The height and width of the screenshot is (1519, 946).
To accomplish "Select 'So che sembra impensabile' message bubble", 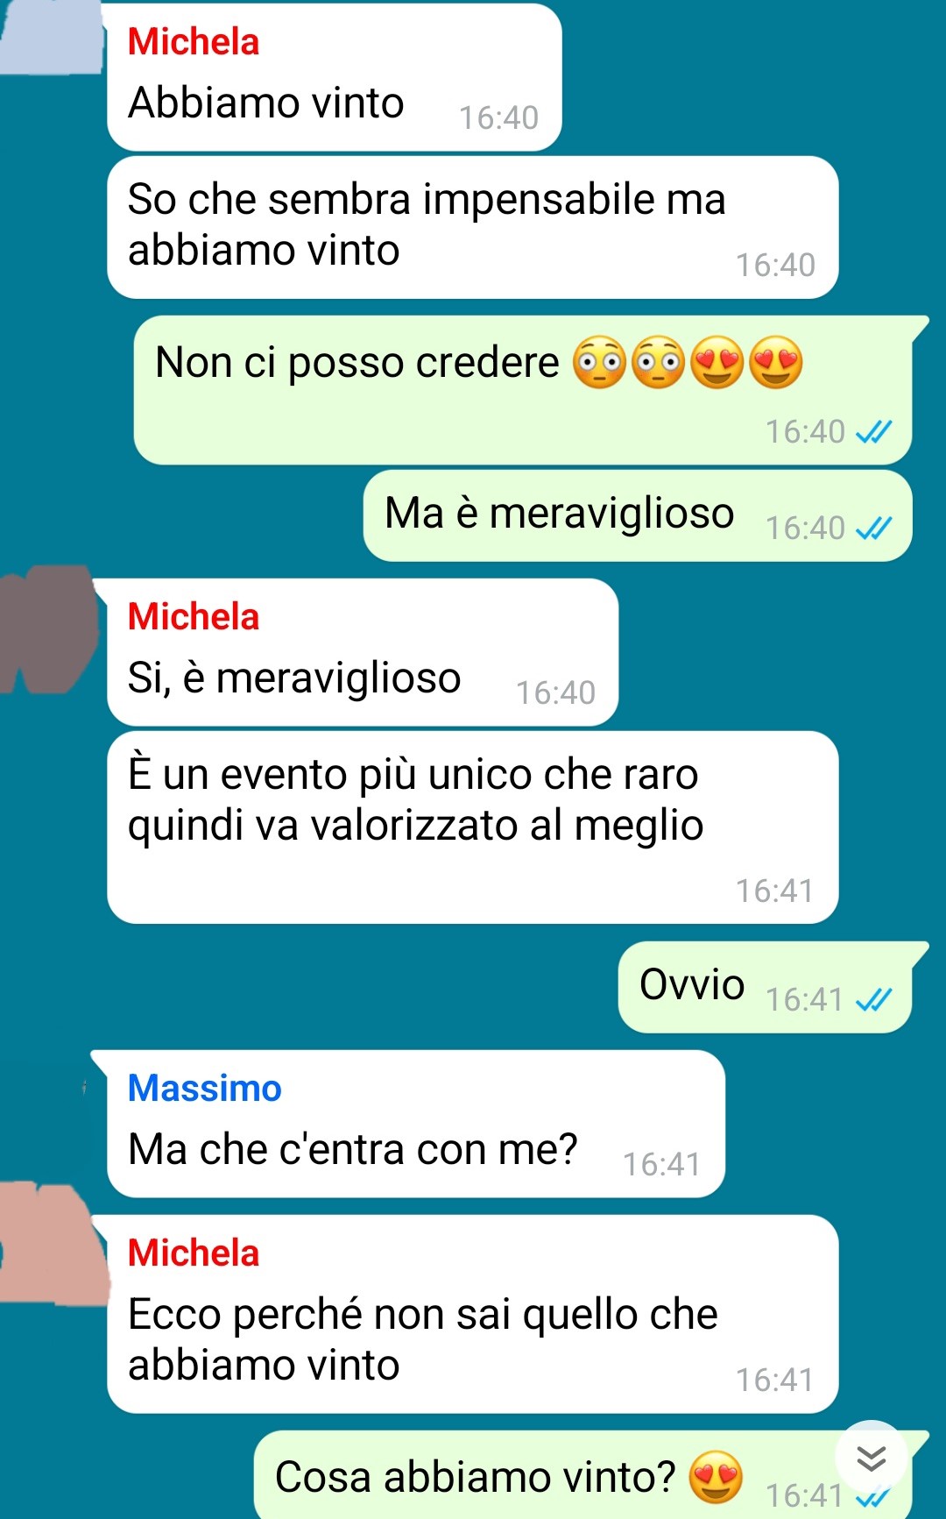I will pyautogui.click(x=473, y=227).
